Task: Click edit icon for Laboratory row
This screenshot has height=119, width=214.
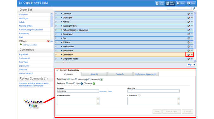Action: 189,55
